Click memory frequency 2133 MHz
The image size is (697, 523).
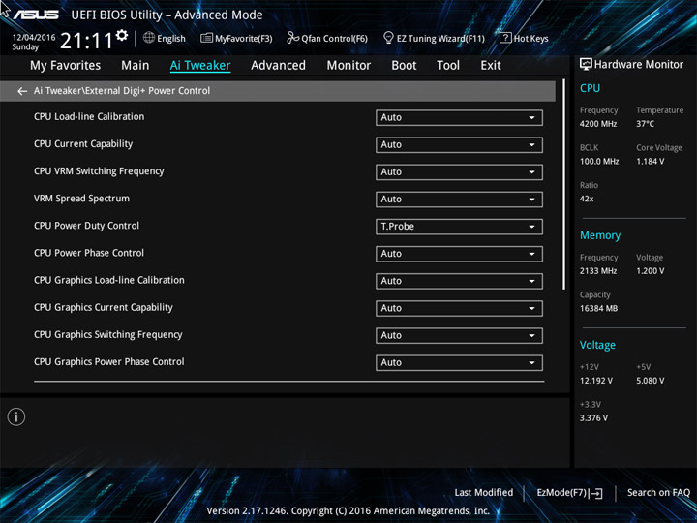(x=598, y=271)
